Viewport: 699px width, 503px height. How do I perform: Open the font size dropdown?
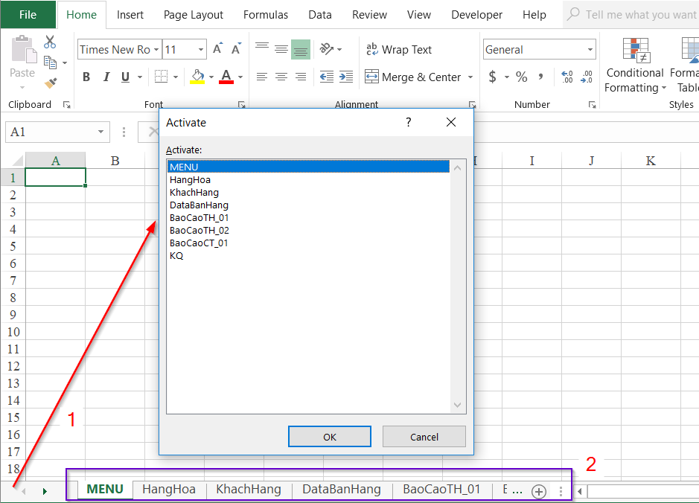(201, 49)
